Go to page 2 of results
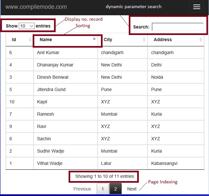The height and width of the screenshot is (196, 209). [x=115, y=189]
